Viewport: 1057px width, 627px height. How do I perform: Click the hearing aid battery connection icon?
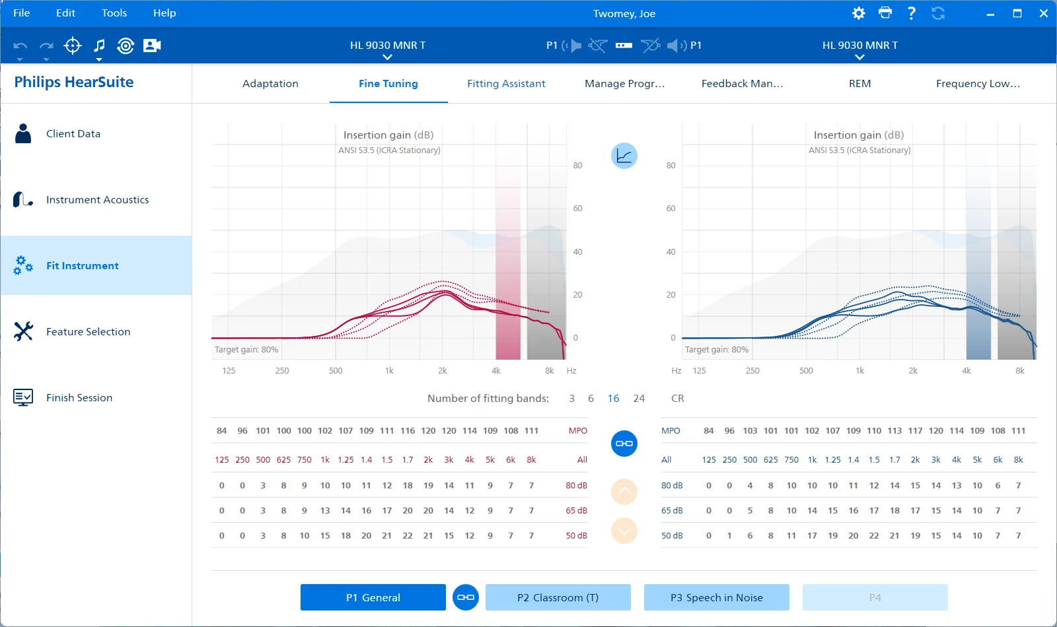pyautogui.click(x=624, y=46)
